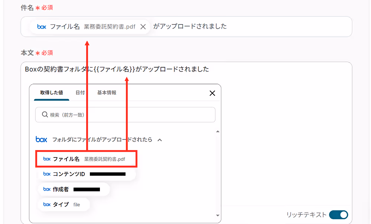The image size is (371, 224).
Task: Select the ファイル名 業務委託契約書.pdf value
Action: point(87,159)
